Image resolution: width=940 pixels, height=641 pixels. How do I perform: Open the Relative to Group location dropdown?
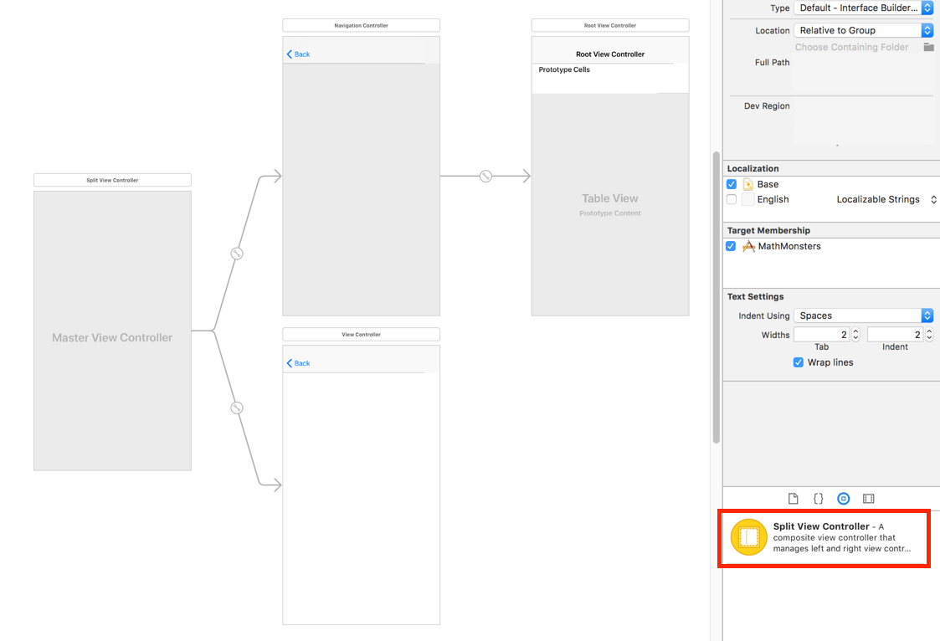pos(863,30)
